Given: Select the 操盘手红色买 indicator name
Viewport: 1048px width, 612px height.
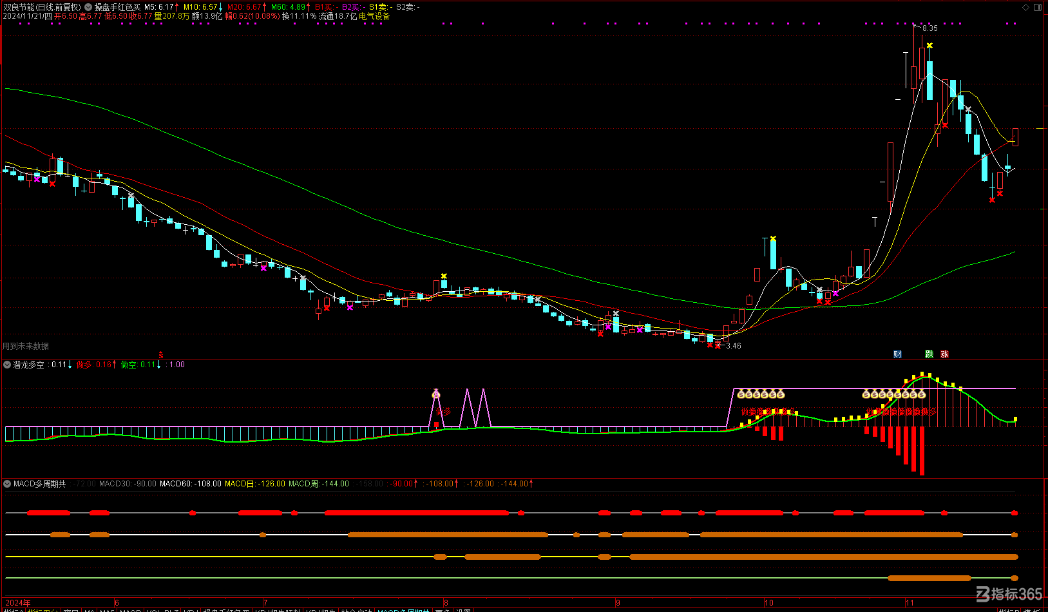Looking at the screenshot, I should 117,7.
